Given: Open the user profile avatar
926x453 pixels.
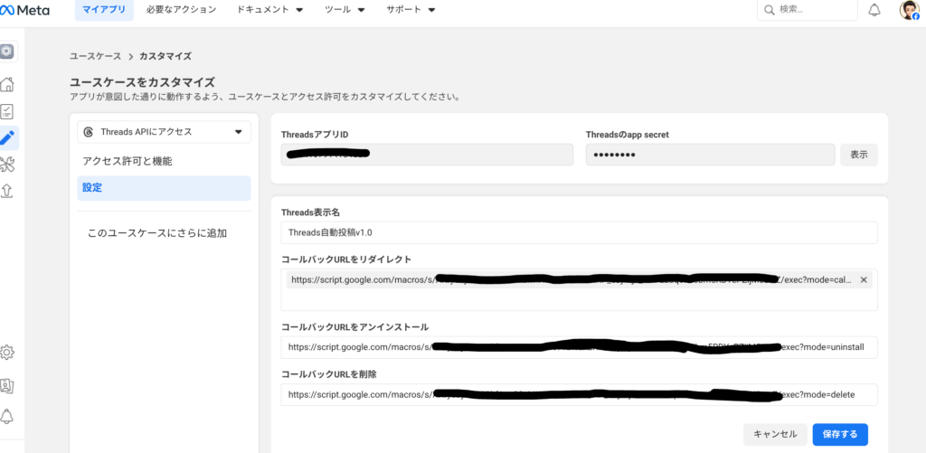Looking at the screenshot, I should (909, 11).
